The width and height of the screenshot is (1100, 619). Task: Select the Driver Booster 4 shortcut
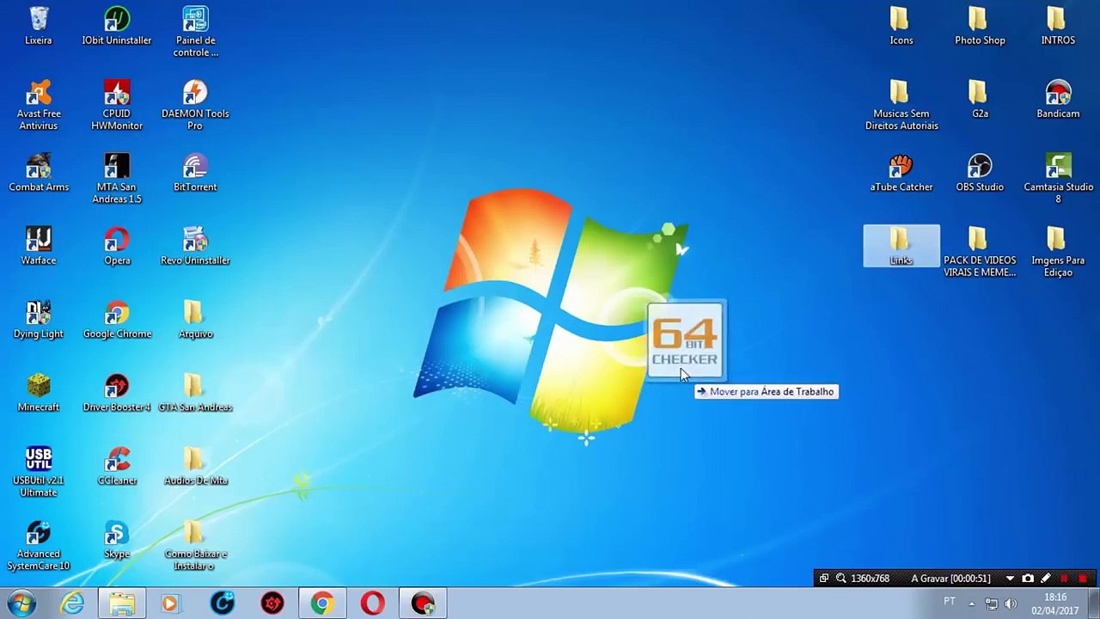117,393
